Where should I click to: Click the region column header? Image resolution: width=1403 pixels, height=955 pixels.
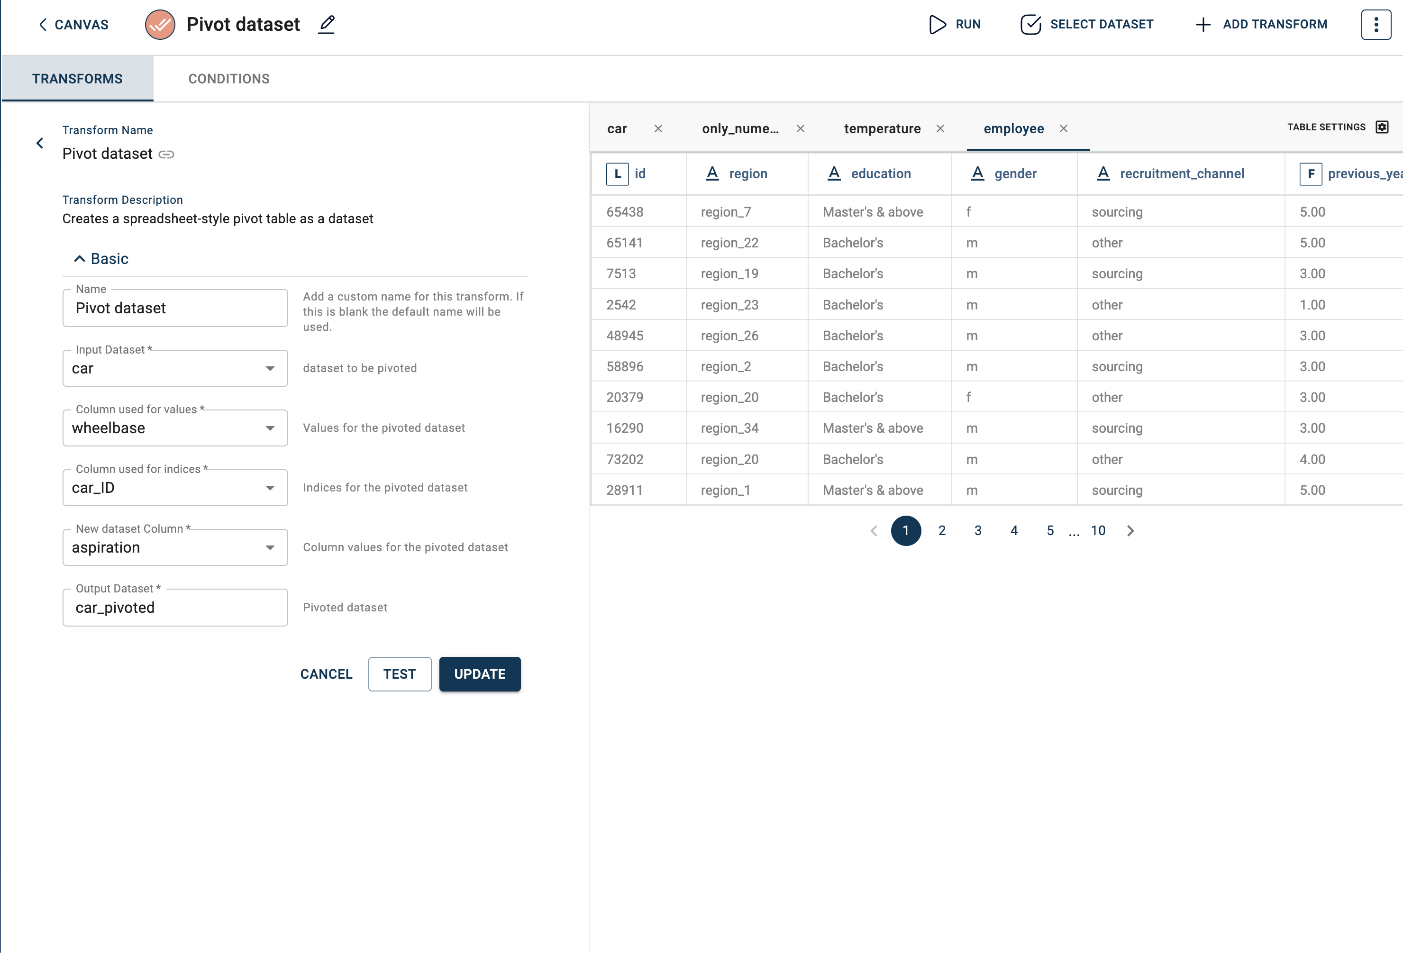pos(747,174)
